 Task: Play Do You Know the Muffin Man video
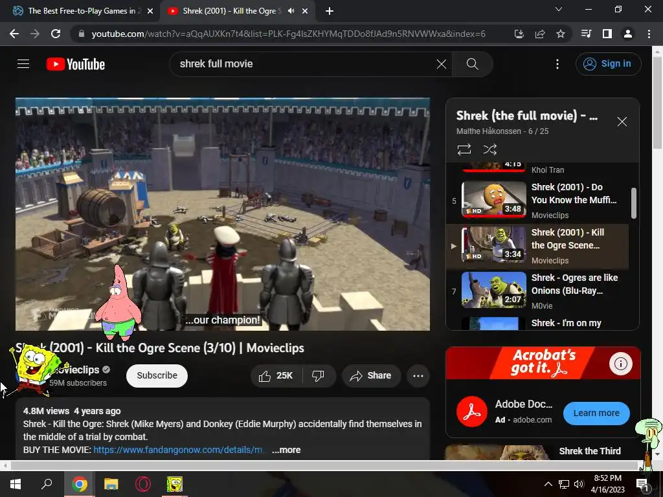537,200
